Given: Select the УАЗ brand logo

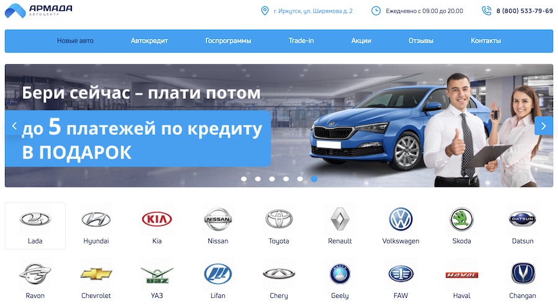Looking at the screenshot, I should point(157,276).
